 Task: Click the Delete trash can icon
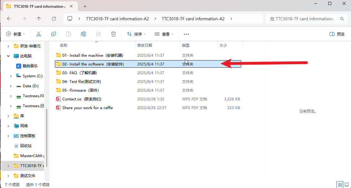114,34
